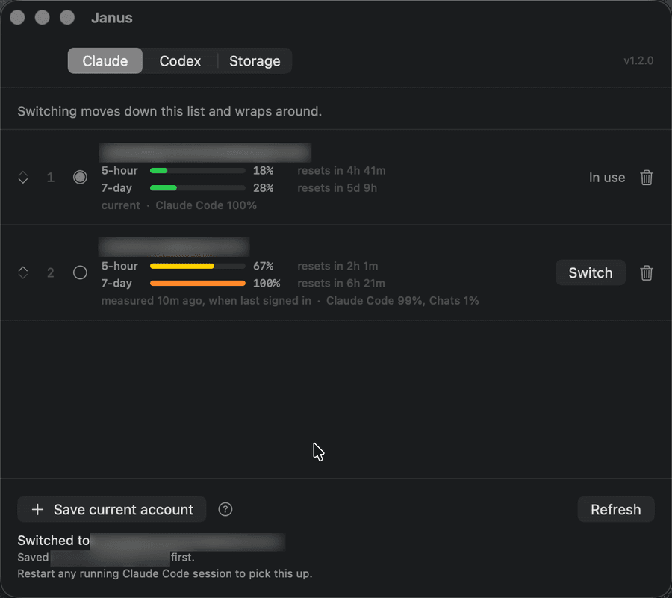Delete account 1 with its trash icon
The height and width of the screenshot is (598, 672).
647,178
